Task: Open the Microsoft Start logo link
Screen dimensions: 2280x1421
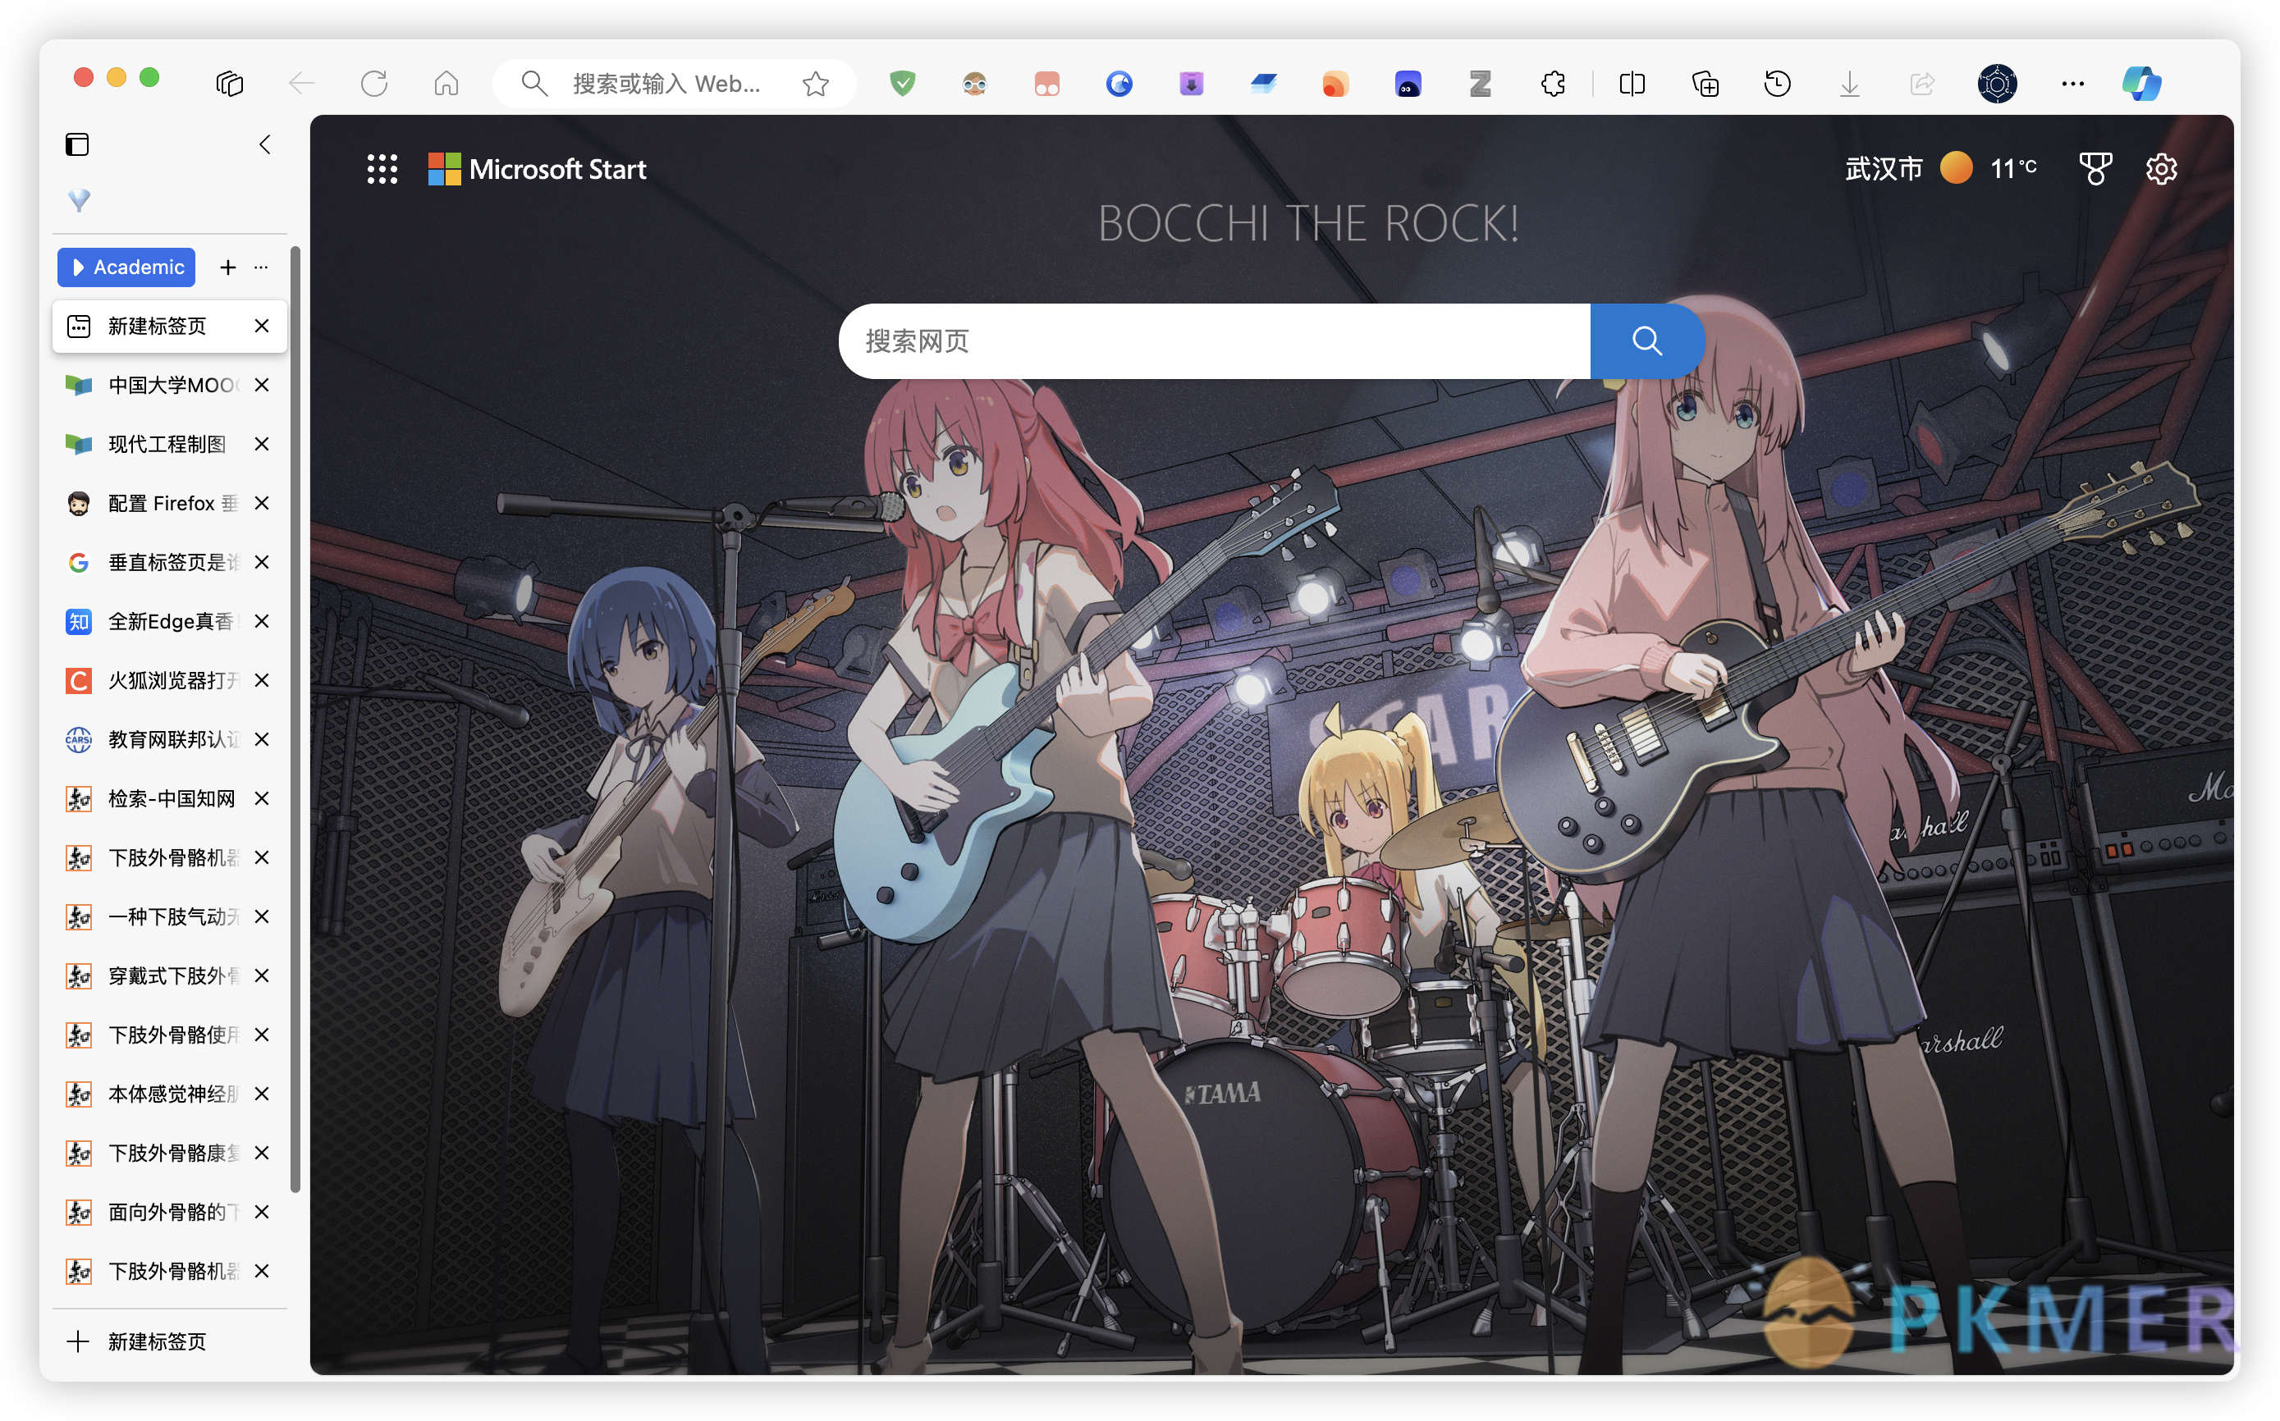Action: point(537,169)
